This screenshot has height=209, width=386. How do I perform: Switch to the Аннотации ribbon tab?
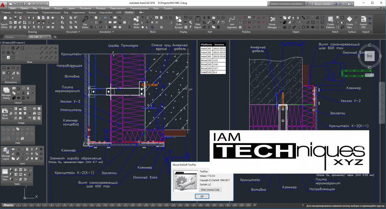[x=32, y=12]
